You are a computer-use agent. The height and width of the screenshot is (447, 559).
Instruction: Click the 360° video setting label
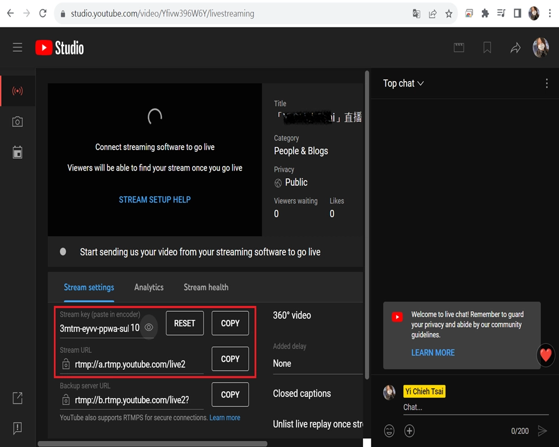pos(292,315)
